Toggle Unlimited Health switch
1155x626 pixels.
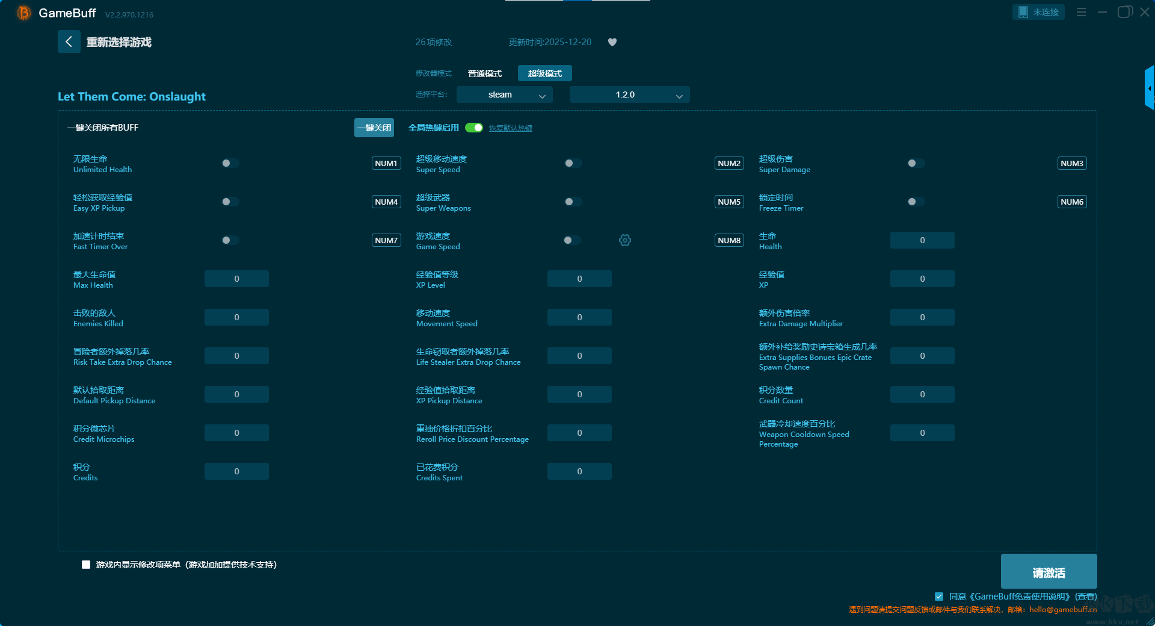230,163
